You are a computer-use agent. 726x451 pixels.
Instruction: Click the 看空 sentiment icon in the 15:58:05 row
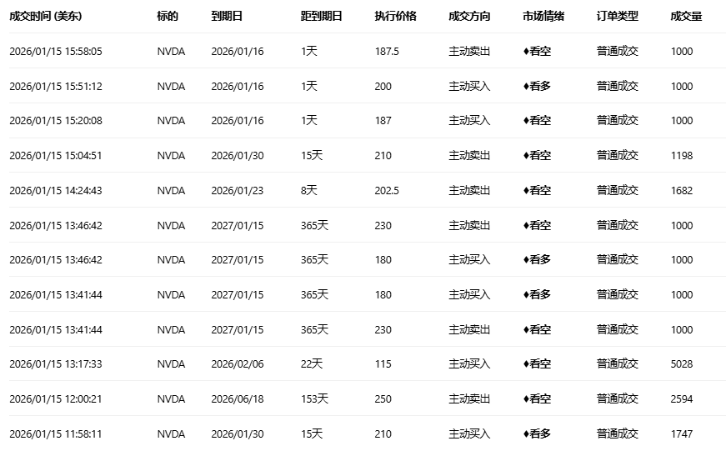click(526, 52)
